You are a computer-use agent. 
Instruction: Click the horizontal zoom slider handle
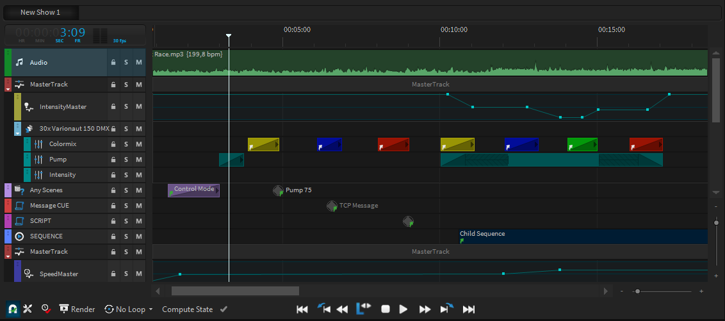(637, 292)
